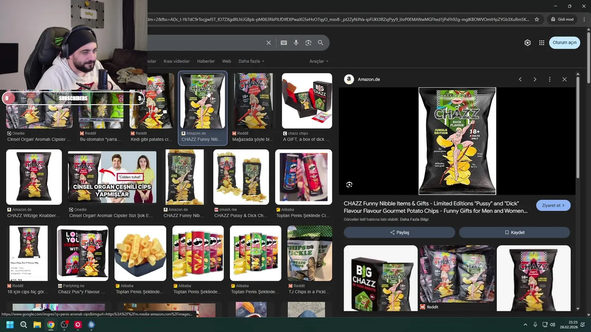Viewport: 591px width, 332px height.
Task: Click the magnifier search icon in search bar
Action: (320, 43)
